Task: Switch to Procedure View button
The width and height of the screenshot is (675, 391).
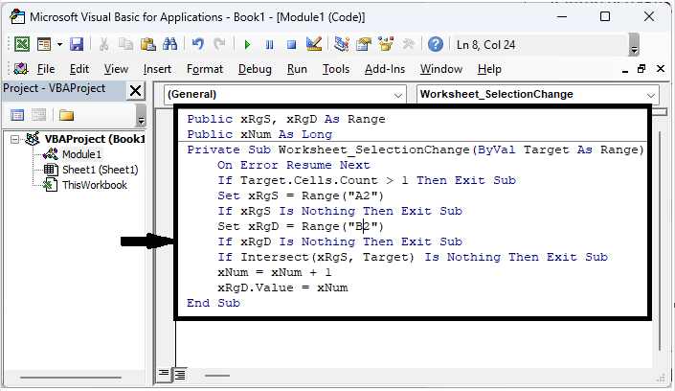Action: tap(164, 374)
